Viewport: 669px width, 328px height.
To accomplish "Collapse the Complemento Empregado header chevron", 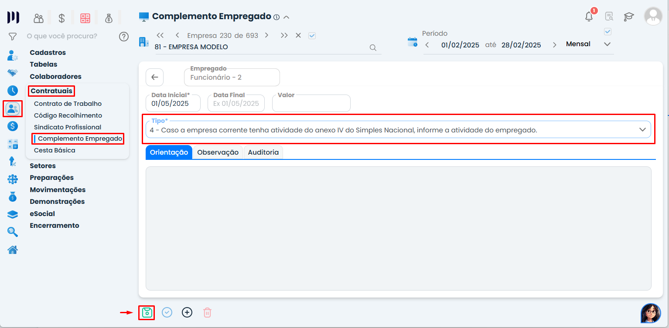I will coord(287,17).
